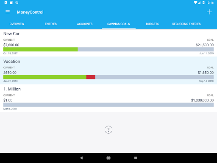
Task: Open the help question mark icon
Action: point(108,129)
